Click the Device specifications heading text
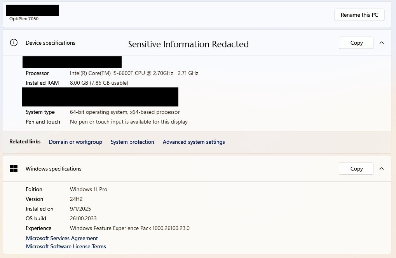Viewport: 396px width, 258px height. pos(51,43)
